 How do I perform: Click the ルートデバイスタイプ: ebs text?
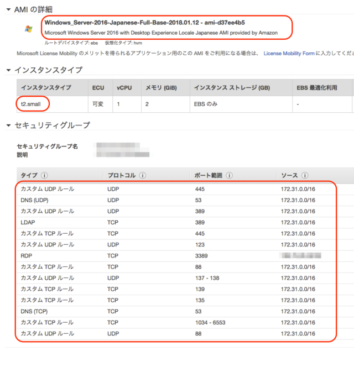(71, 43)
